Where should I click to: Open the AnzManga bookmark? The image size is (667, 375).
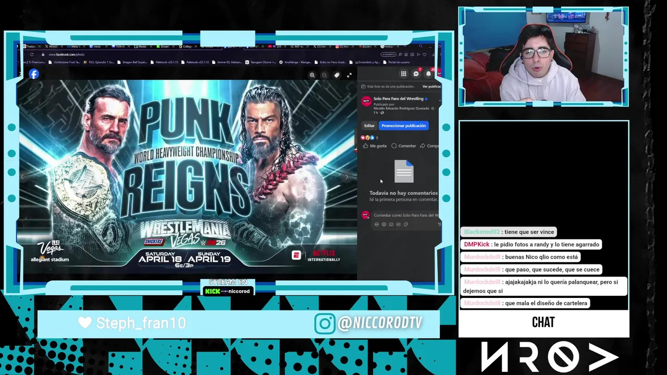click(296, 62)
